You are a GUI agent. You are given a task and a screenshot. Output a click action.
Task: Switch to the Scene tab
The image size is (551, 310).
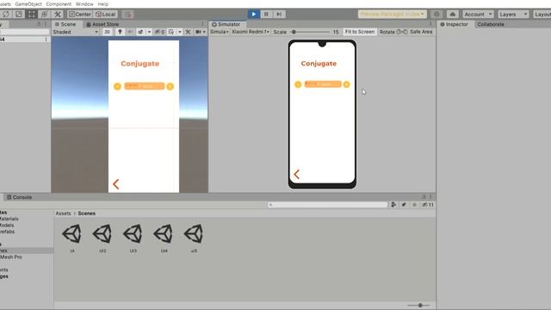65,24
